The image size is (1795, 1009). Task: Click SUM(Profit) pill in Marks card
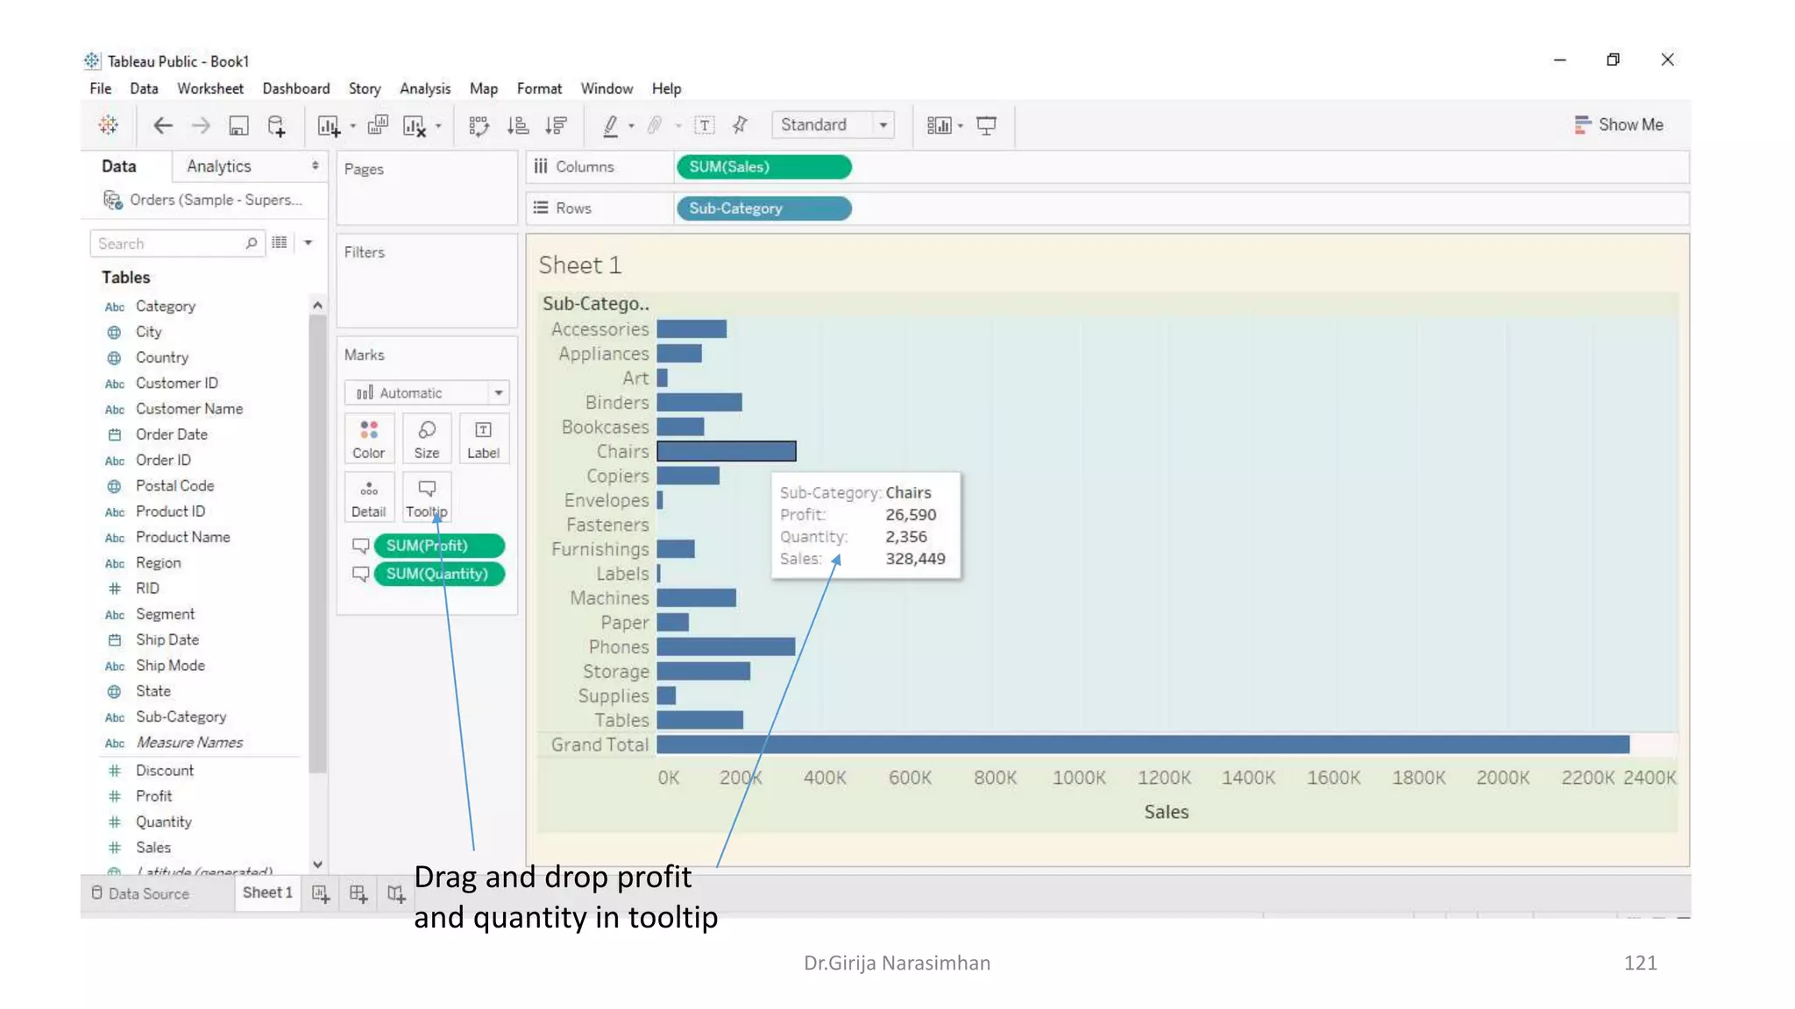point(439,546)
